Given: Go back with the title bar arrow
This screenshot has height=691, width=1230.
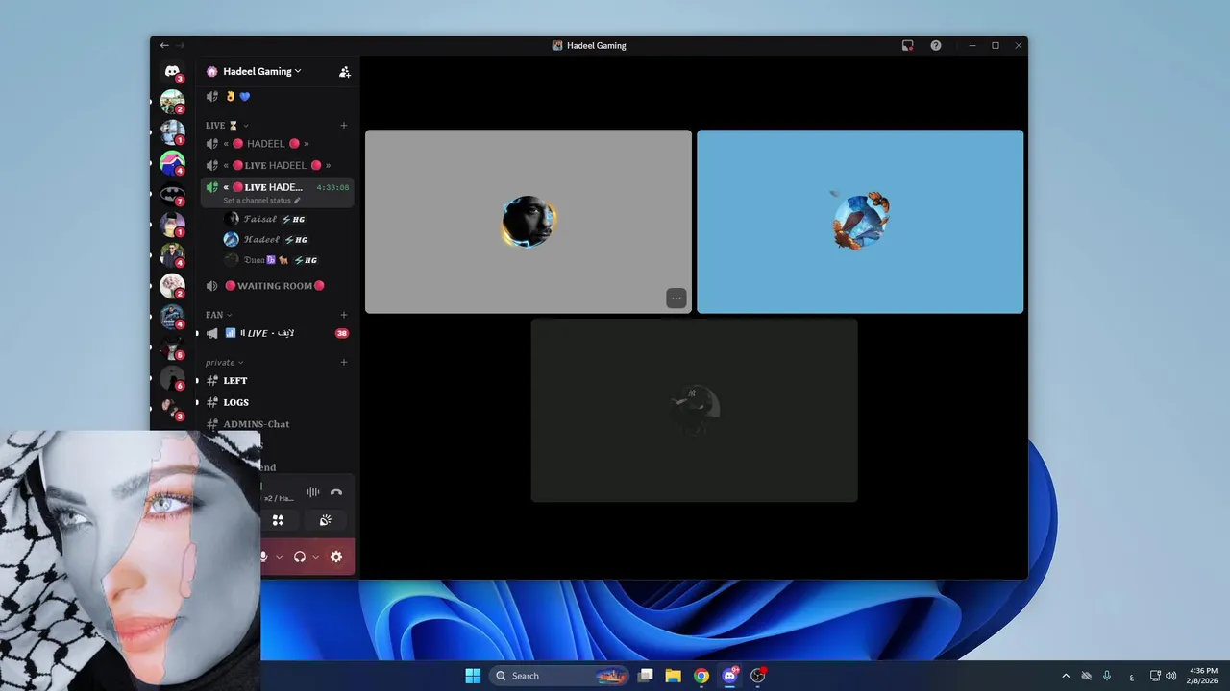Looking at the screenshot, I should (x=164, y=45).
